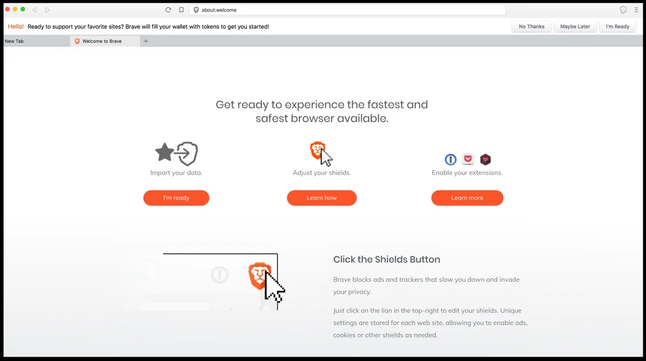Switch to the New Tab tab
The height and width of the screenshot is (361, 646).
coord(36,41)
